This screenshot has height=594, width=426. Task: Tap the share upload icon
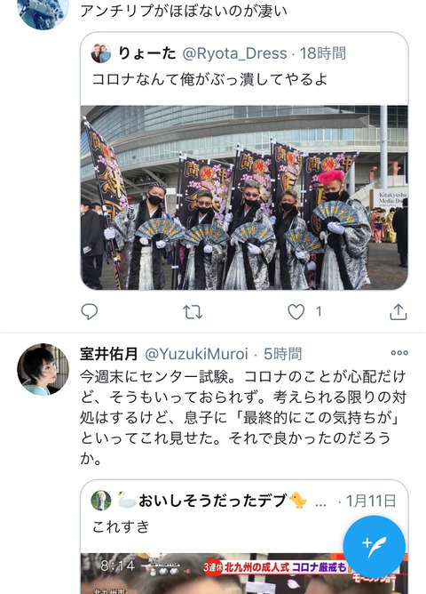click(398, 312)
